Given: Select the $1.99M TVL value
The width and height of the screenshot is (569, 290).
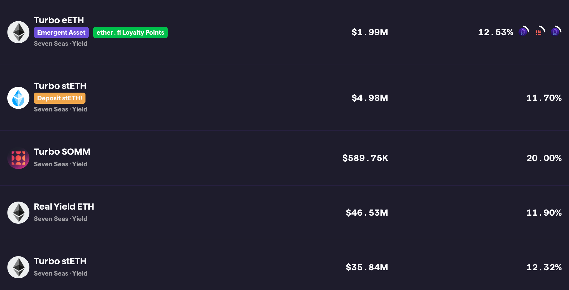Looking at the screenshot, I should pos(370,32).
